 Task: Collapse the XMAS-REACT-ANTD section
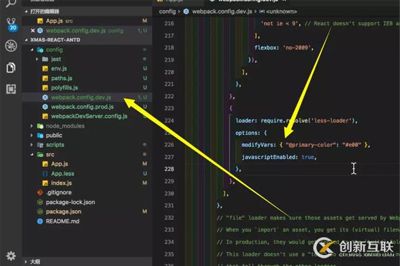click(26, 40)
